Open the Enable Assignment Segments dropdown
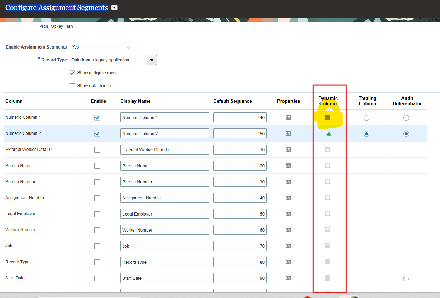 click(101, 47)
